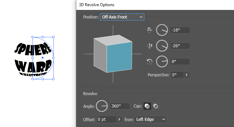Expand the Offset value arrow
Viewport: 234px width, 127px height.
coord(119,119)
